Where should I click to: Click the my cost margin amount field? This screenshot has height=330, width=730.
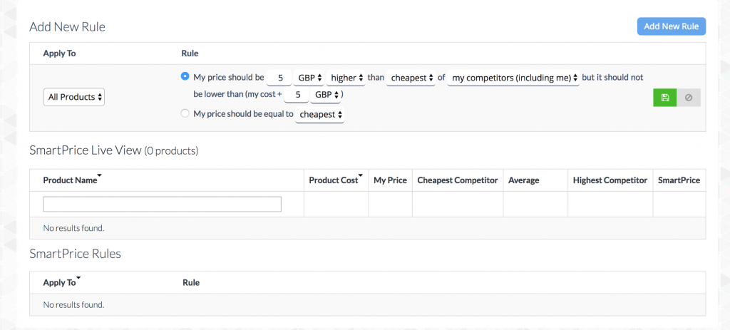(298, 95)
